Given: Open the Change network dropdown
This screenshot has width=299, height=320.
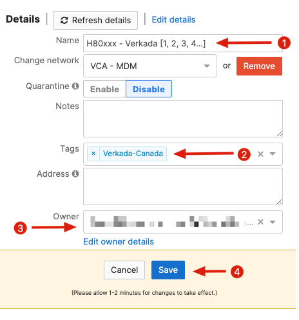Looking at the screenshot, I should coord(150,66).
